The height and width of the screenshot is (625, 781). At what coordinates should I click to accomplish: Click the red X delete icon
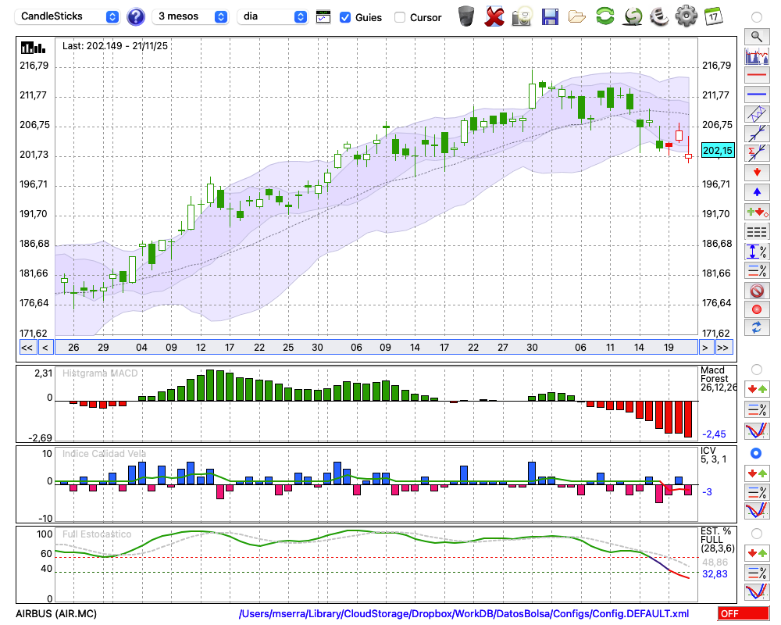click(494, 16)
